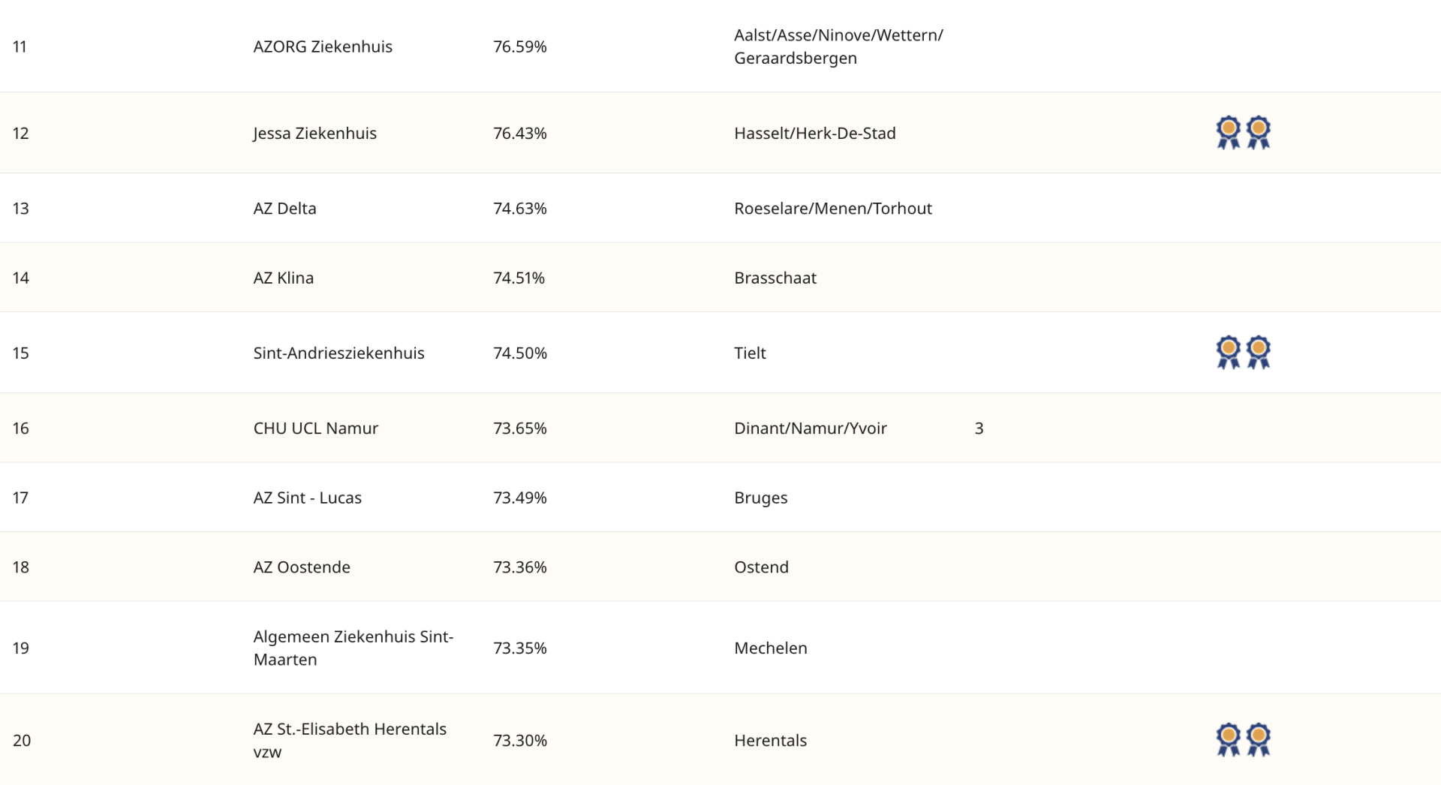Open the AZ Delta hospital entry

[284, 209]
